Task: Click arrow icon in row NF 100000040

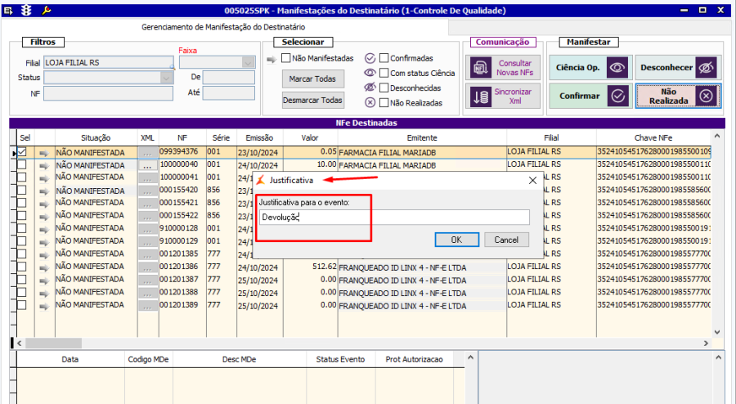Action: (44, 166)
